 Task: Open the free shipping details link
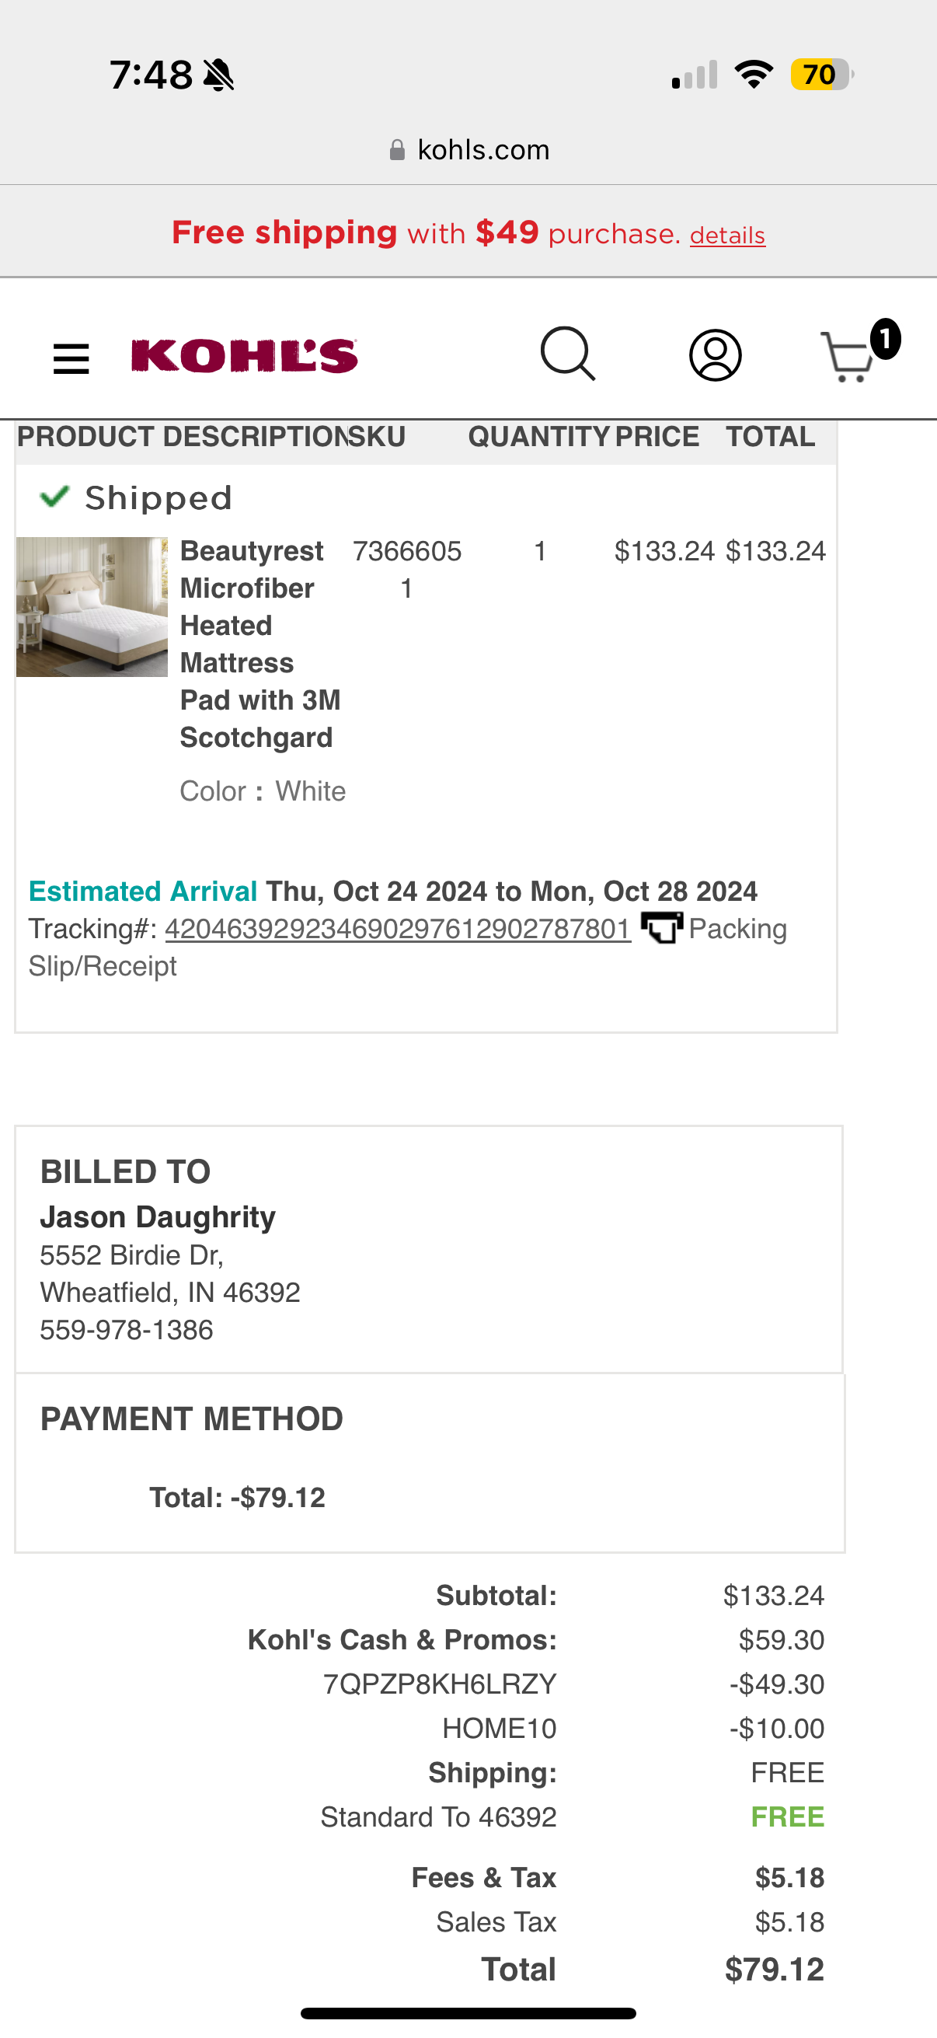point(727,235)
